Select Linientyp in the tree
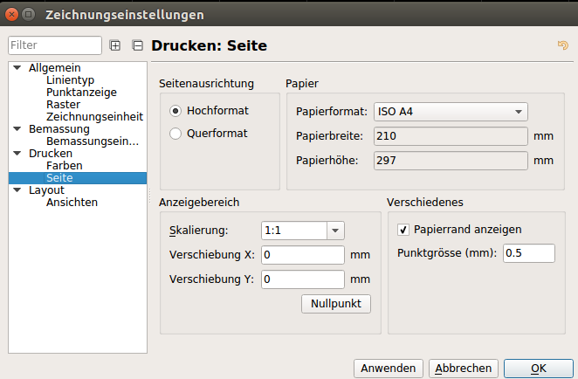 click(71, 79)
